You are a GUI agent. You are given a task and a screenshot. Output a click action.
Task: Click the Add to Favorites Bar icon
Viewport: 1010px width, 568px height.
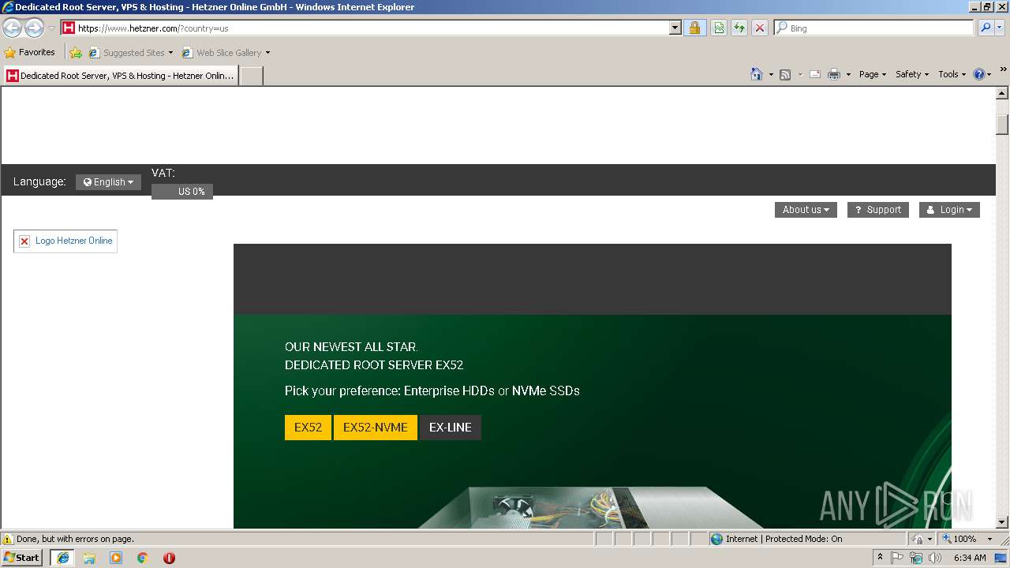pos(76,53)
